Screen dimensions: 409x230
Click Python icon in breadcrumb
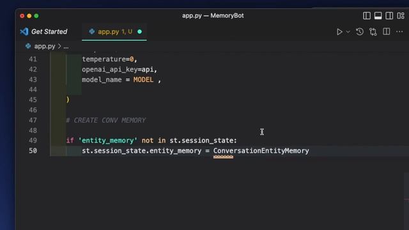tap(28, 46)
